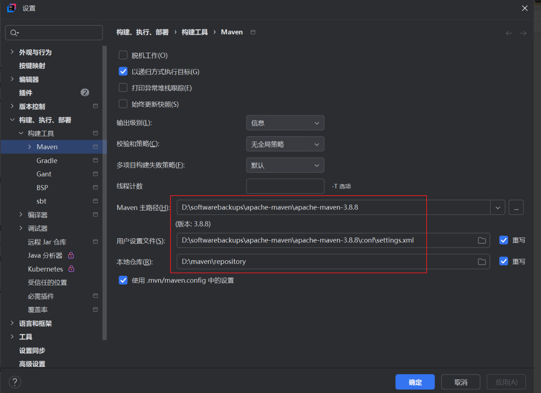Click the settings tree vertical scrollbar
The width and height of the screenshot is (541, 393).
click(105, 193)
